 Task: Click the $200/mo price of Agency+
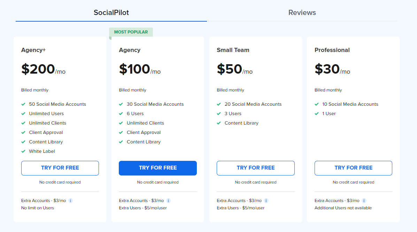coord(43,69)
